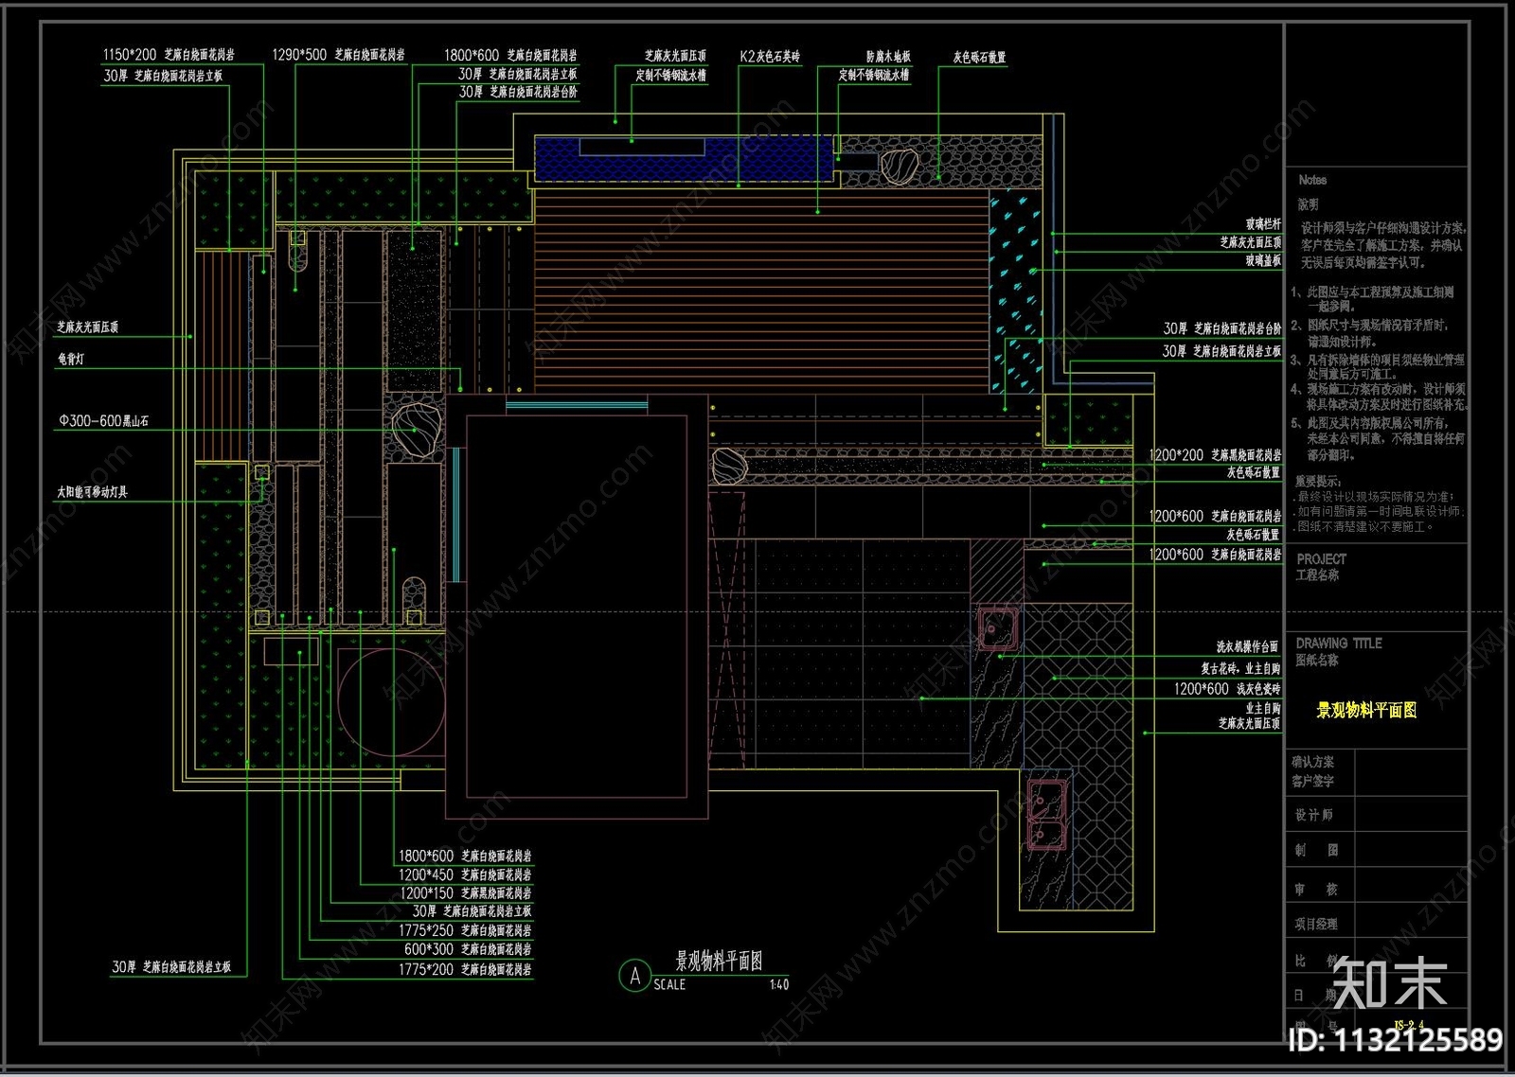
Task: Click the '确认方案' field label
Action: 1313,762
